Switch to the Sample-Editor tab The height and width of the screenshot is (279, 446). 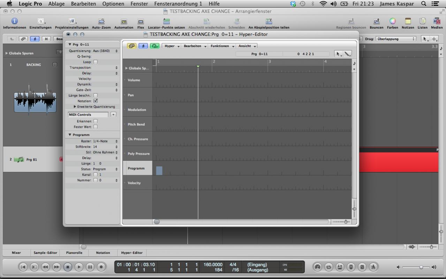click(45, 253)
